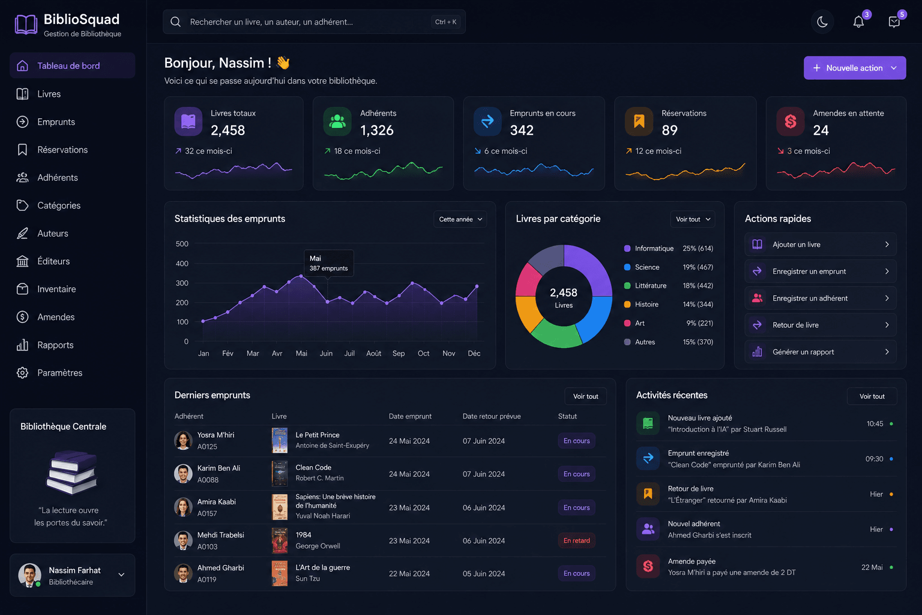Image resolution: width=922 pixels, height=615 pixels.
Task: Click the BiblioSquad book logo
Action: (26, 25)
